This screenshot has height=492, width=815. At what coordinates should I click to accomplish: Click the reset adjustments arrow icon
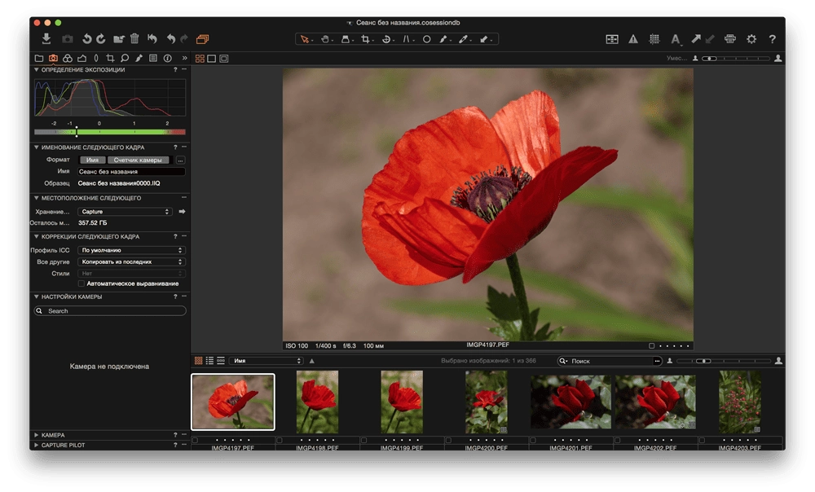152,38
